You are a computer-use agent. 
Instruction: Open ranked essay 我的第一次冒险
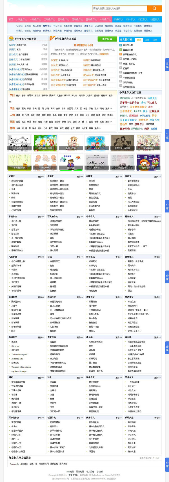[x=130, y=59]
